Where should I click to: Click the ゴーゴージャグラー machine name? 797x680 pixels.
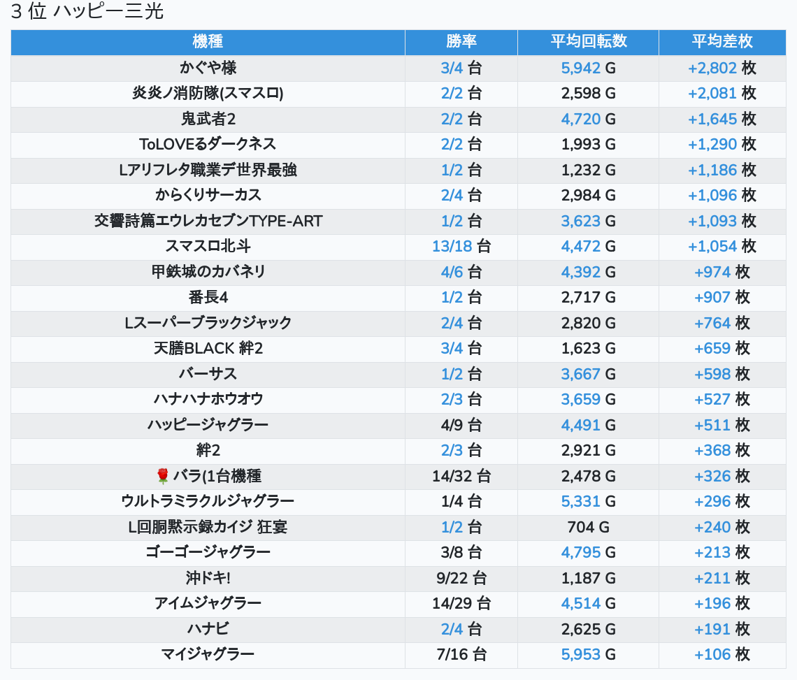pos(208,552)
